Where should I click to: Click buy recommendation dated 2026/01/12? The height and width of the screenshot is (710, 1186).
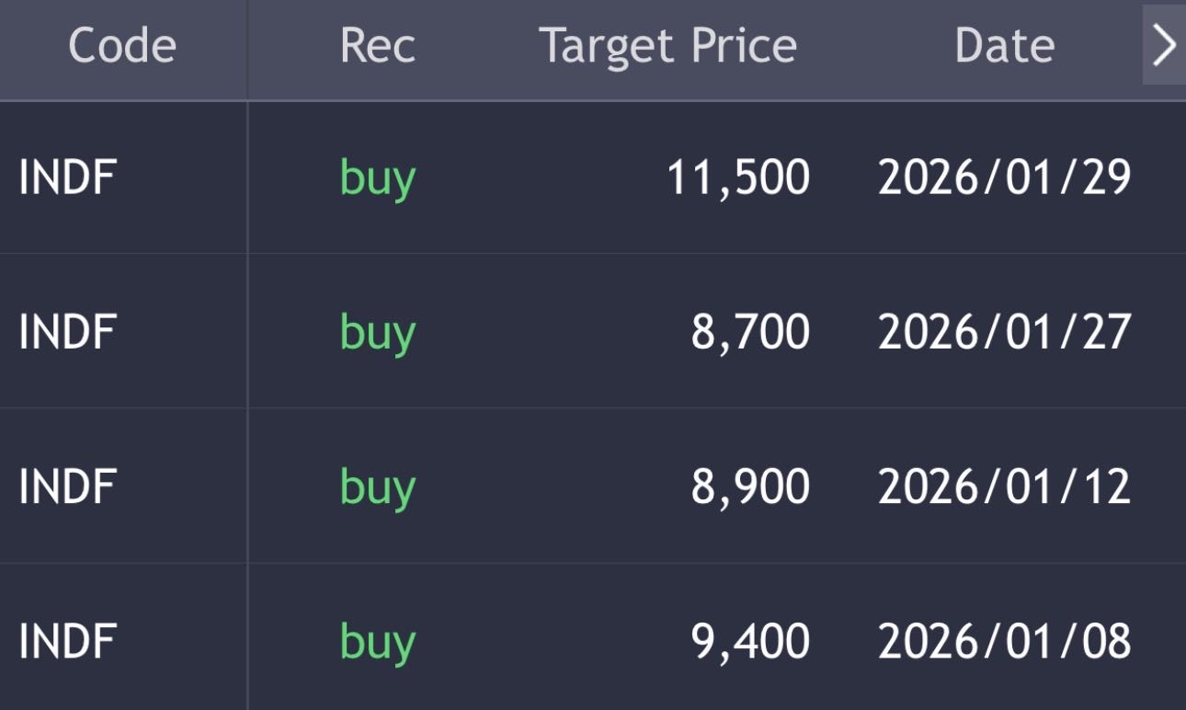coord(377,487)
